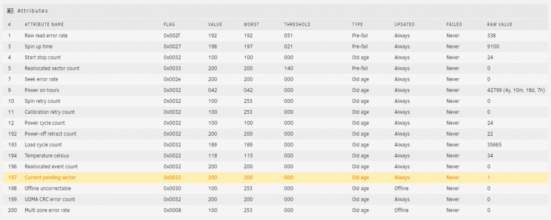Click the TYPE column header
The height and width of the screenshot is (220, 551).
pos(358,25)
